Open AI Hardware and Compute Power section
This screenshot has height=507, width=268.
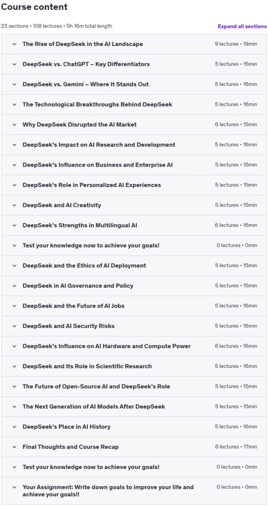pyautogui.click(x=134, y=346)
